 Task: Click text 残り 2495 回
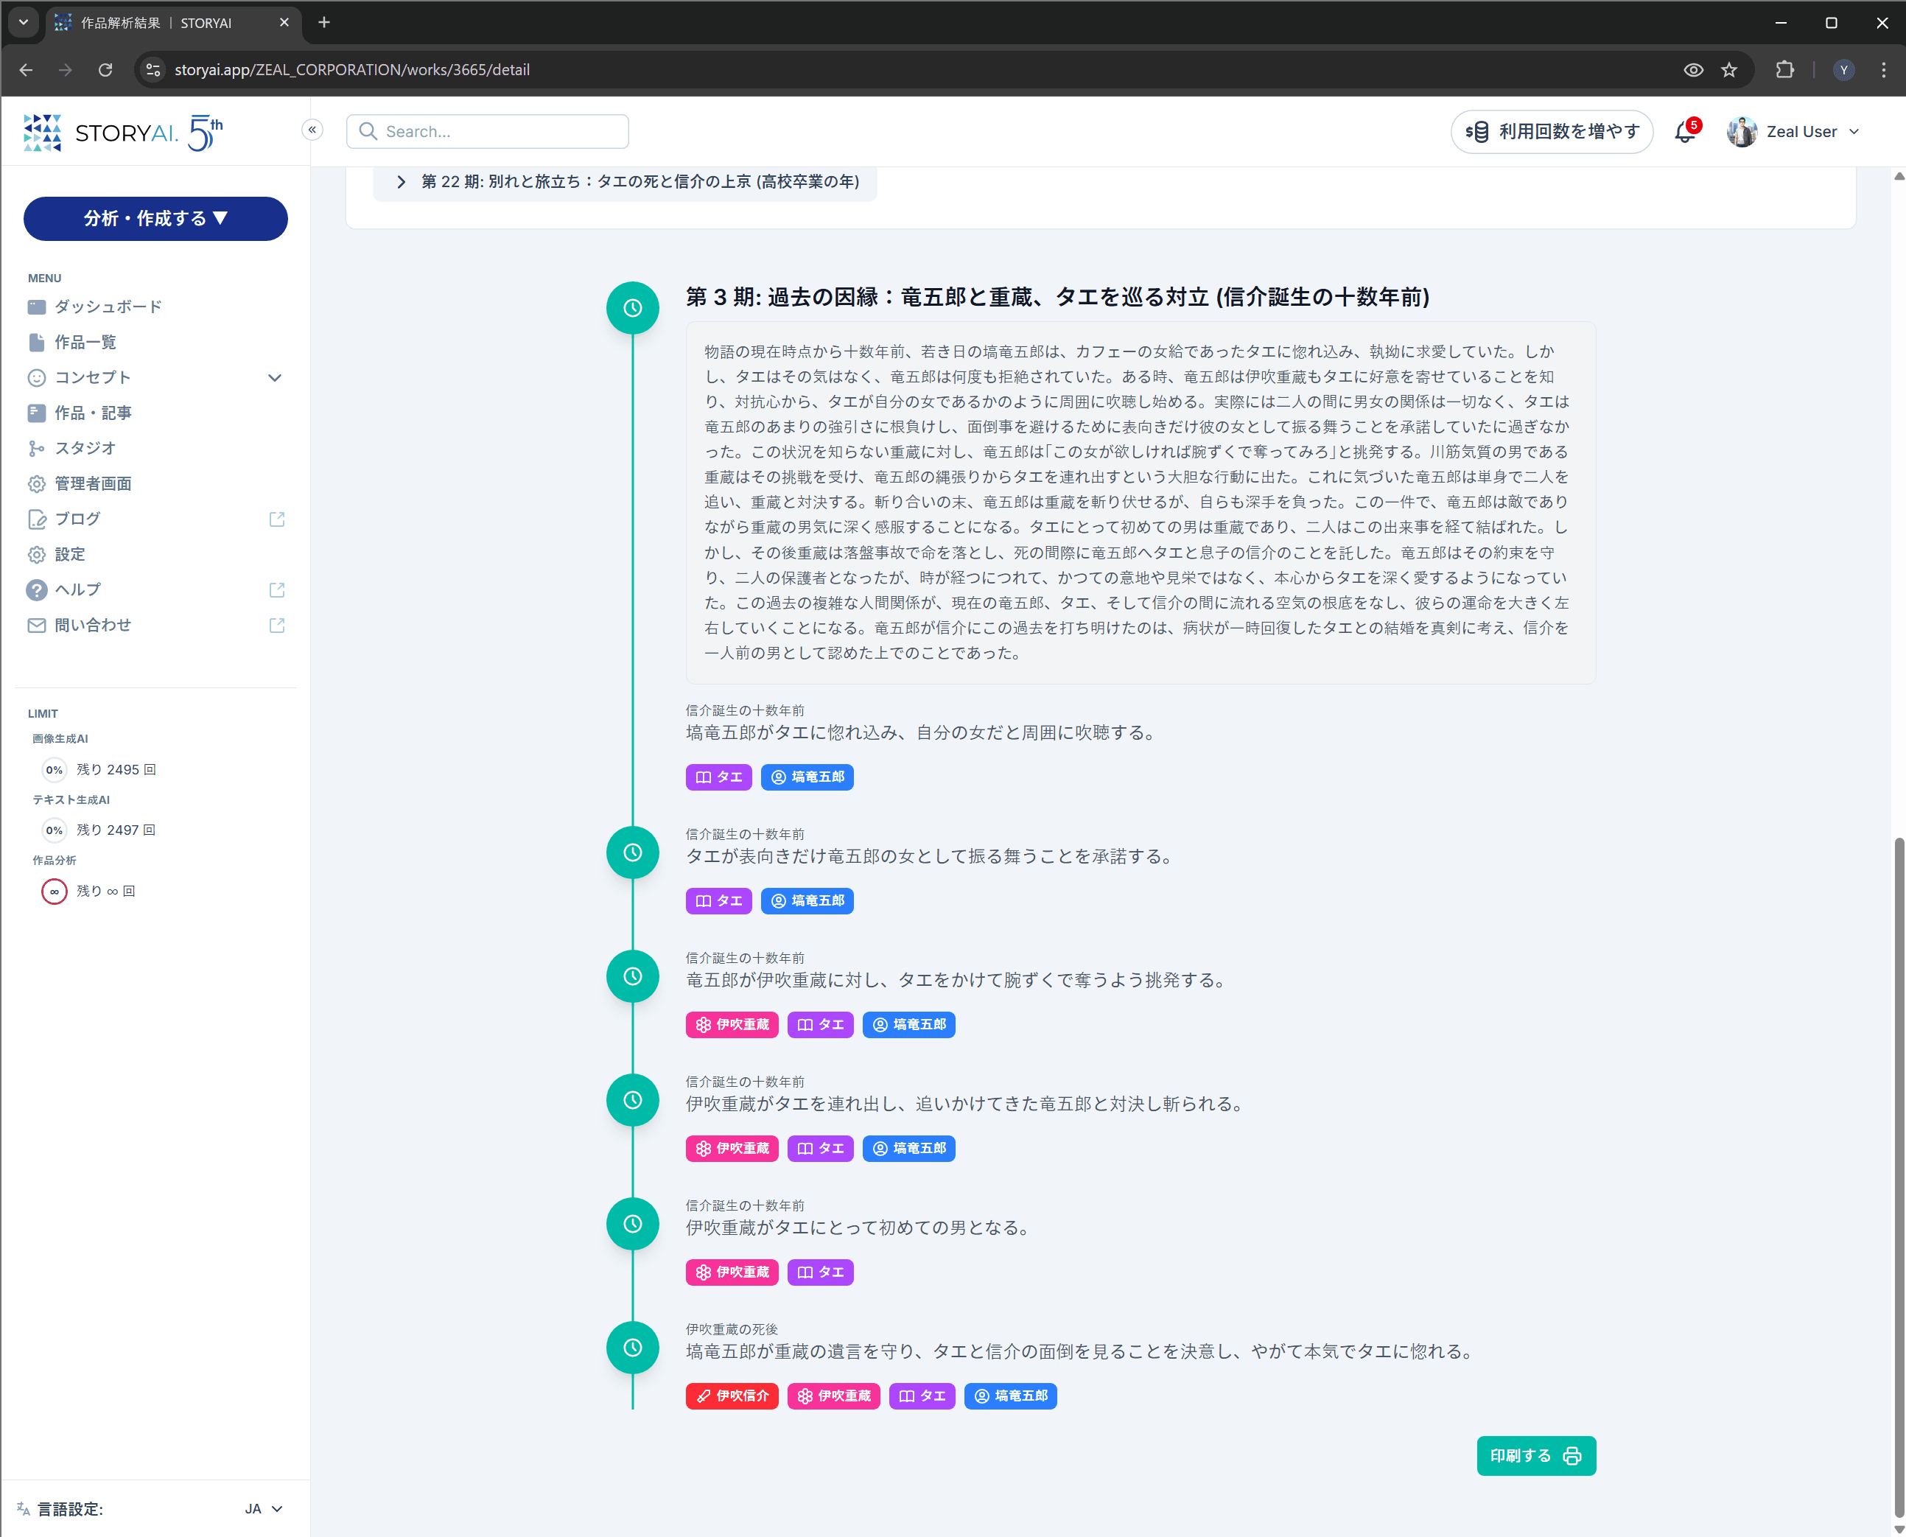click(x=116, y=770)
